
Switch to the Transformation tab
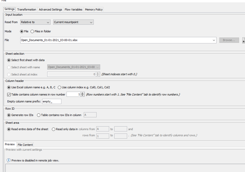[26, 9]
